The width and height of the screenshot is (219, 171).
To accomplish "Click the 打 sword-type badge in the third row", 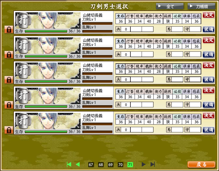I will pos(23,70).
